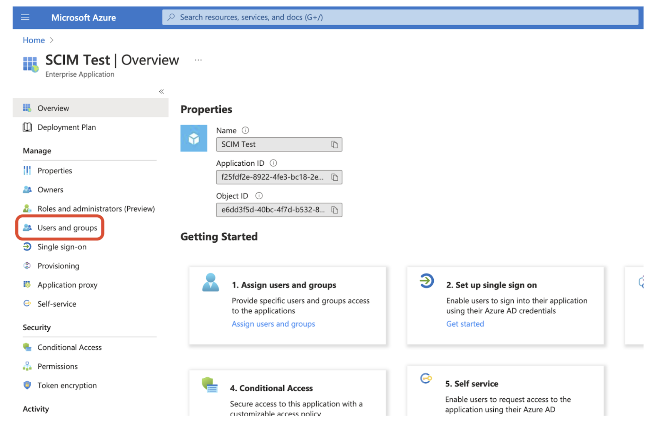Viewport: 653px width, 430px height.
Task: Click the Getting Started heading
Action: tap(219, 236)
